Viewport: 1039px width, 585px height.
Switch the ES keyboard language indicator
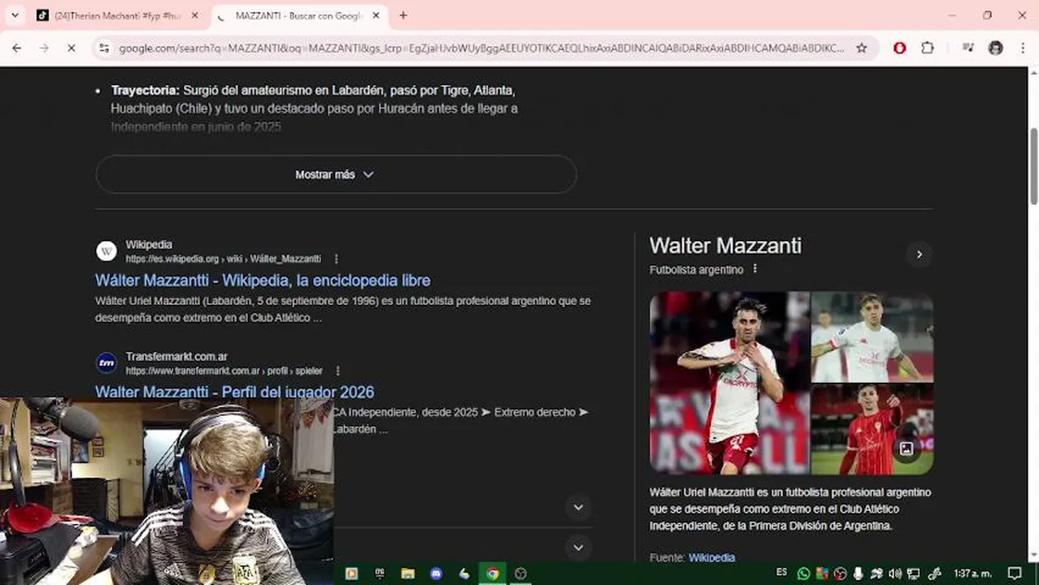pos(781,572)
